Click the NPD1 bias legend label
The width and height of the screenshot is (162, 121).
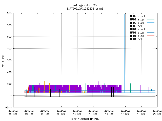click(x=137, y=36)
